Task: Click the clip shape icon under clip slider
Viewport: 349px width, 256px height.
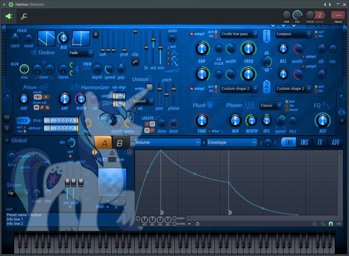Action: coord(135,61)
